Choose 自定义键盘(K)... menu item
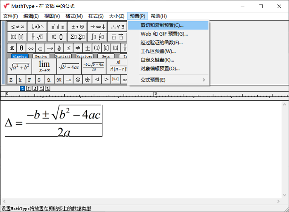The image size is (289, 212). 168,60
